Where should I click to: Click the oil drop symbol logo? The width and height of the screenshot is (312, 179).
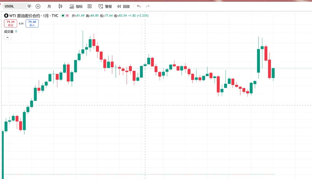point(6,16)
